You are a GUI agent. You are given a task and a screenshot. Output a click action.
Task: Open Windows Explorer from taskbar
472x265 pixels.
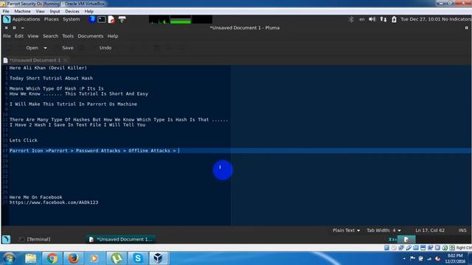31,258
